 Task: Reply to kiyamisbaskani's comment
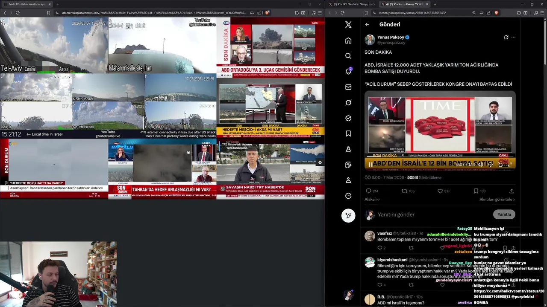pyautogui.click(x=381, y=285)
